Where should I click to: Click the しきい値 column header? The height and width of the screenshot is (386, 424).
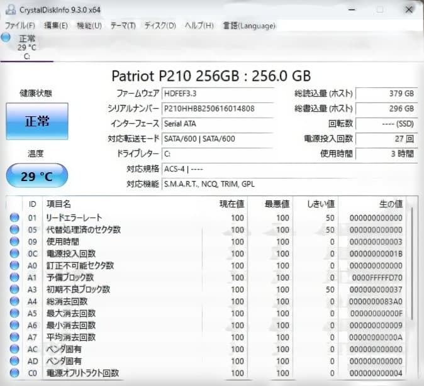pos(316,204)
